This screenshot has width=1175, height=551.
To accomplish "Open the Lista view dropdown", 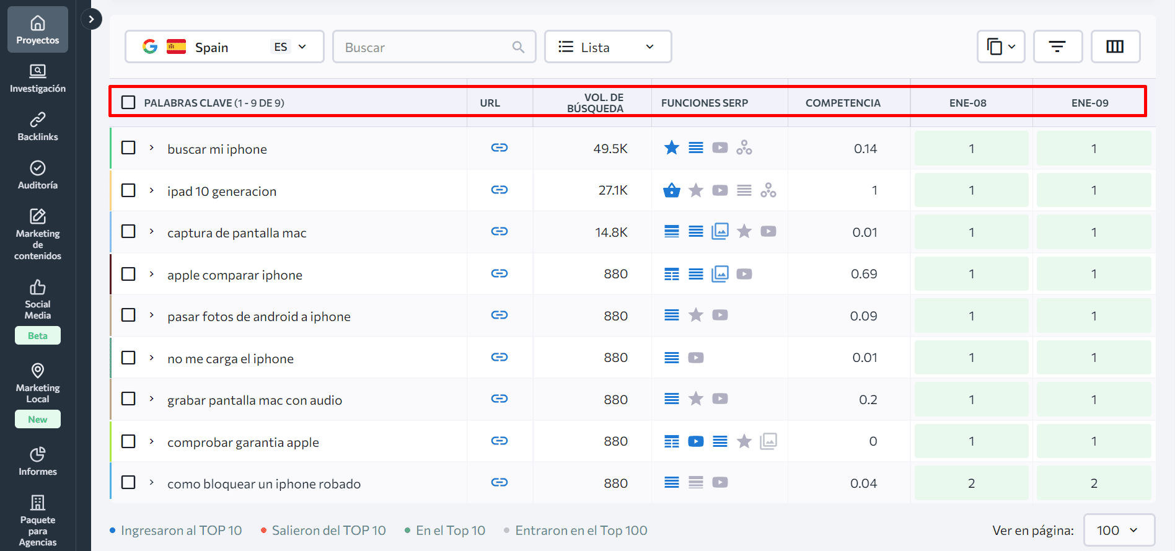I will tap(608, 46).
